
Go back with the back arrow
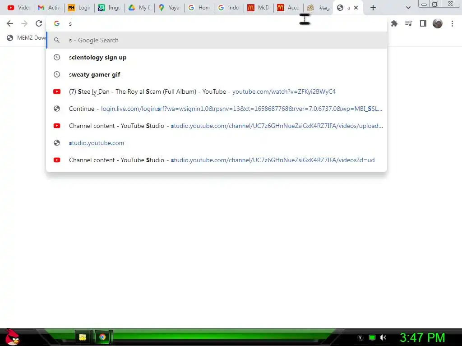coord(10,23)
